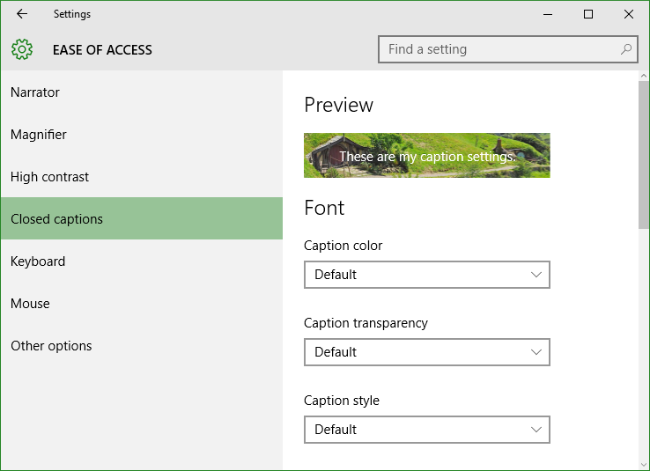
Task: Close the Settings window
Action: pyautogui.click(x=629, y=14)
